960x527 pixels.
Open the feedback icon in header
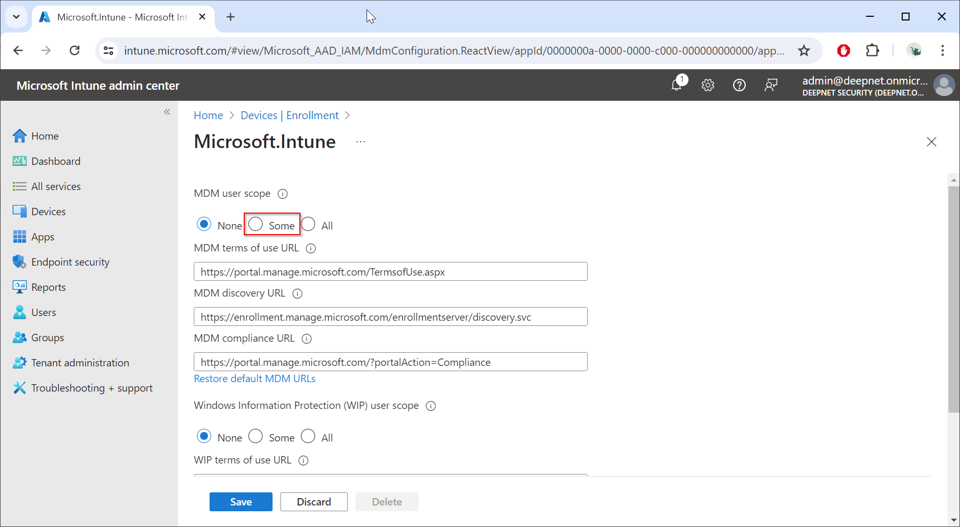tap(770, 85)
